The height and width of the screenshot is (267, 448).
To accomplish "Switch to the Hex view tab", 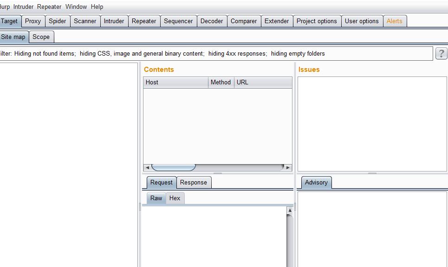I will [x=175, y=198].
